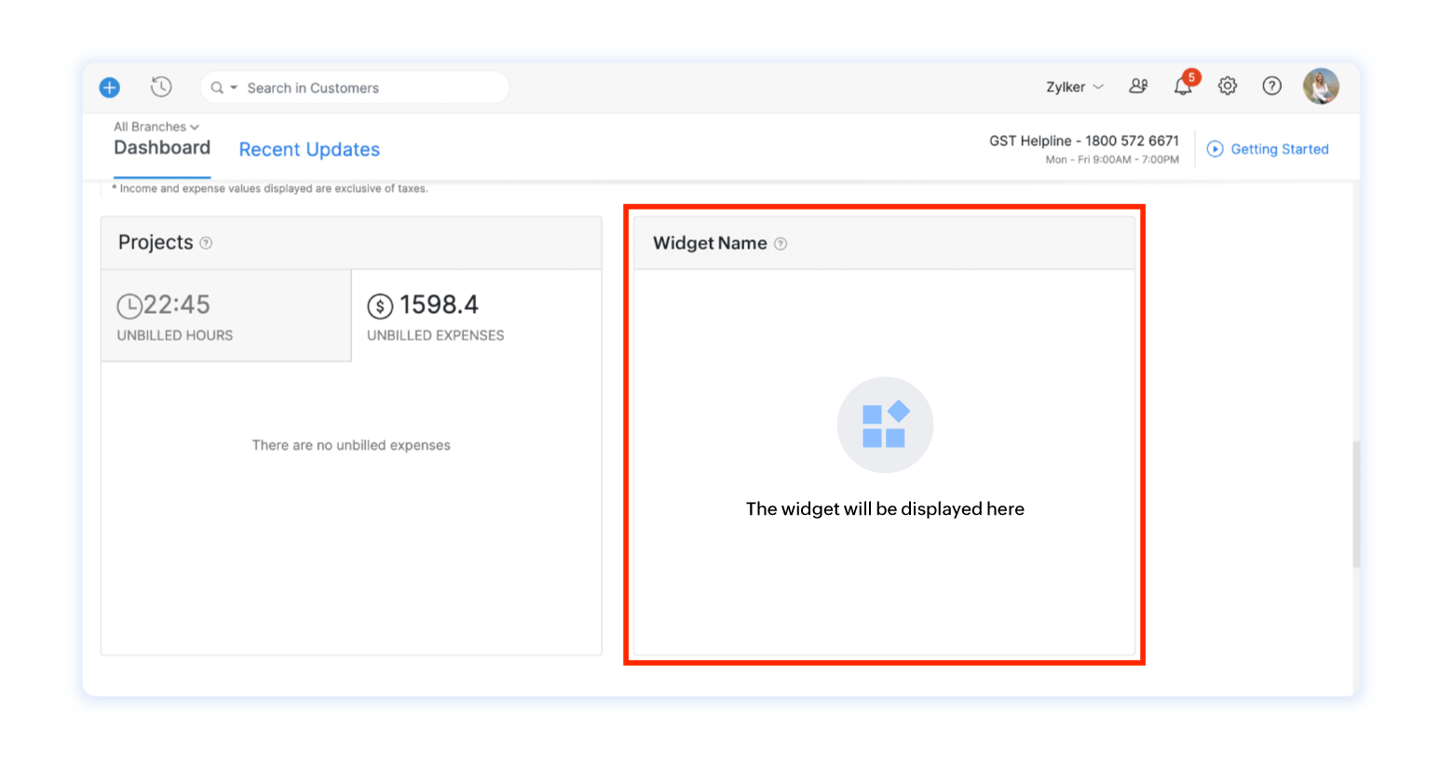Select the Dashboard tab
Viewport: 1440px width, 757px height.
pos(162,147)
